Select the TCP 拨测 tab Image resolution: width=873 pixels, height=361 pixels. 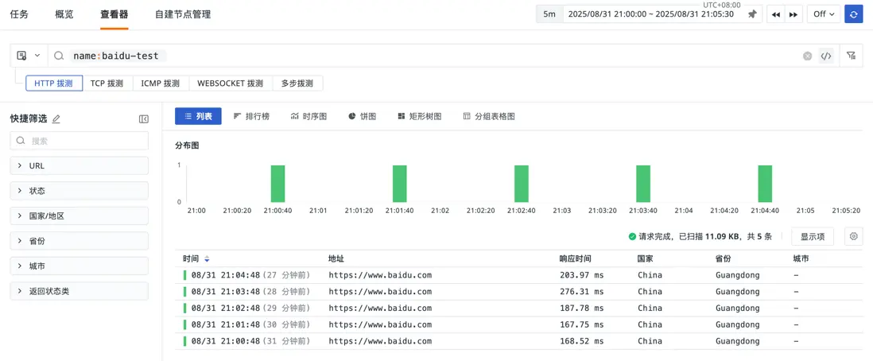coord(107,83)
